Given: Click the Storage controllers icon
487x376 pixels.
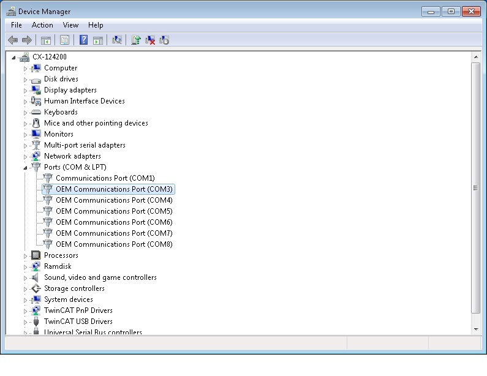Looking at the screenshot, I should [x=36, y=288].
